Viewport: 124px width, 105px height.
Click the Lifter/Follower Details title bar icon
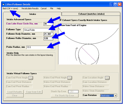pyautogui.click(x=3, y=4)
